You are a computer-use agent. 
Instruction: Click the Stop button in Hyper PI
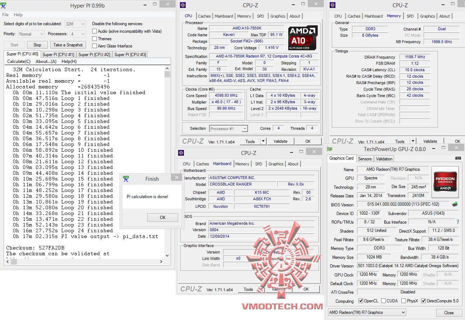click(x=37, y=45)
